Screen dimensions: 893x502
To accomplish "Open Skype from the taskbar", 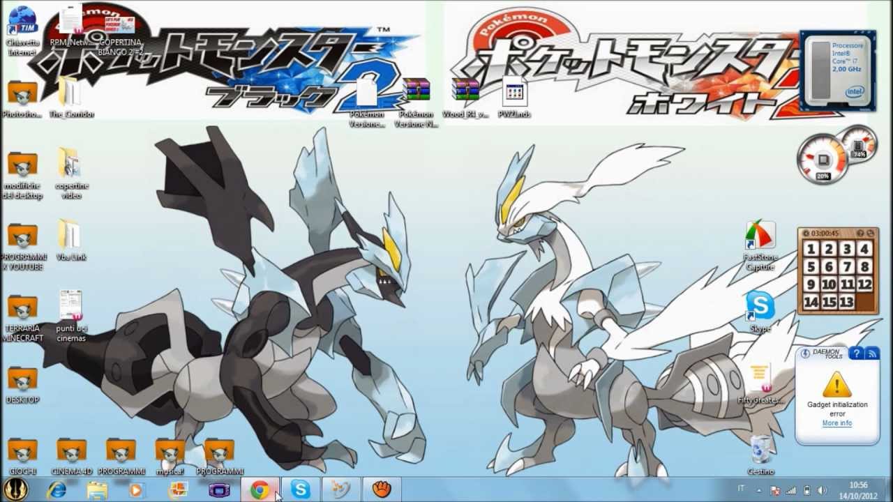I will [x=301, y=490].
